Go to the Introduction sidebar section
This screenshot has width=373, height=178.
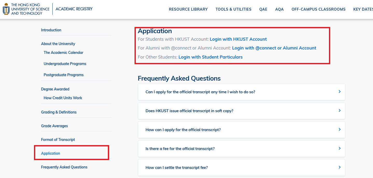(51, 30)
